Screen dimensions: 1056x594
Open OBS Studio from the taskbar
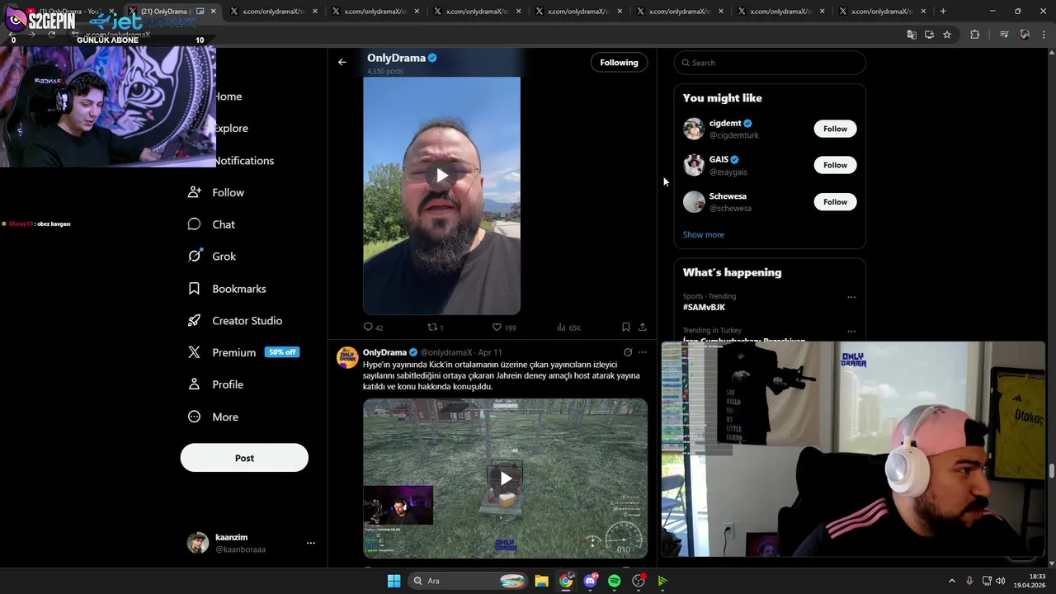(639, 581)
